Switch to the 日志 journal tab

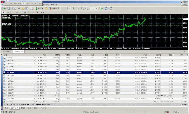click(42, 108)
